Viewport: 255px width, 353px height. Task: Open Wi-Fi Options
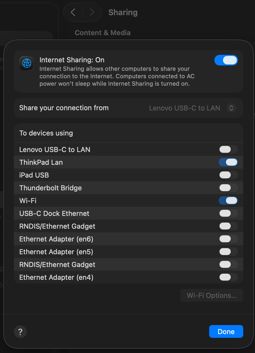coord(212,295)
